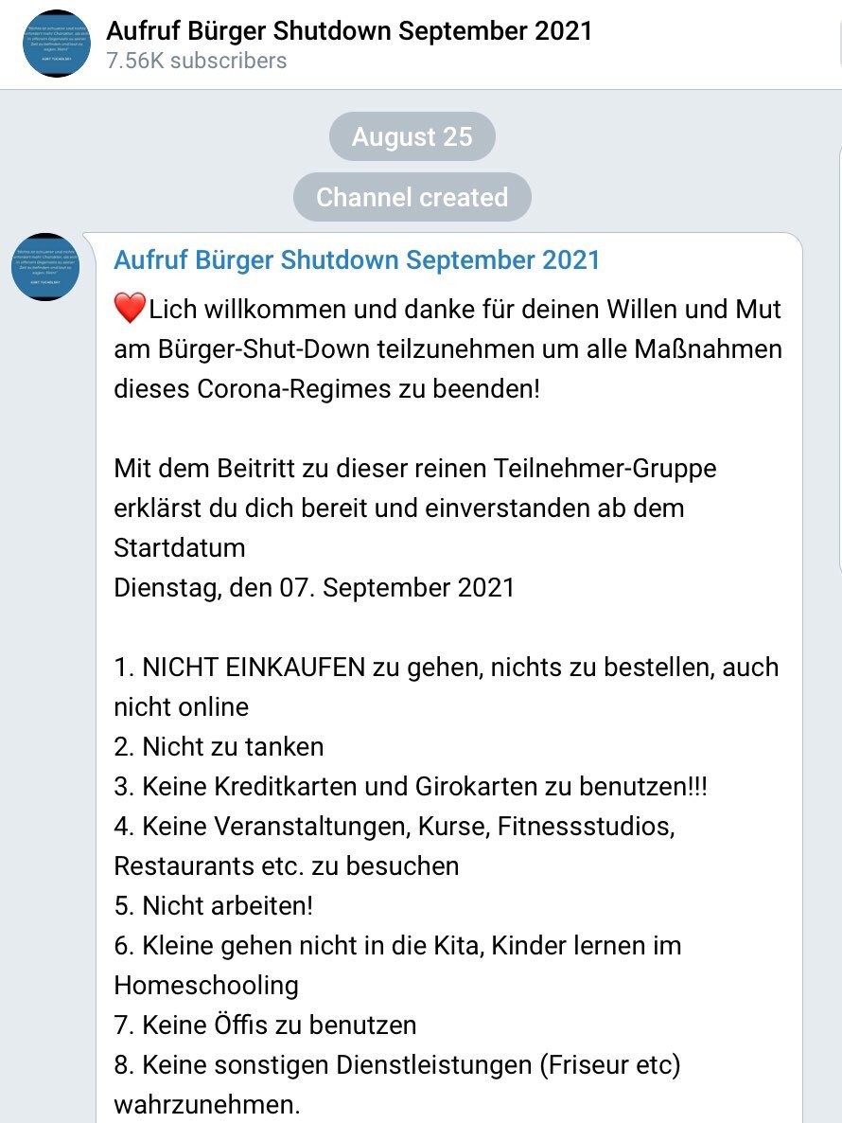This screenshot has width=842, height=1123.
Task: Select item 7 Keine Öffis zu benutzen
Action: coord(265,1025)
